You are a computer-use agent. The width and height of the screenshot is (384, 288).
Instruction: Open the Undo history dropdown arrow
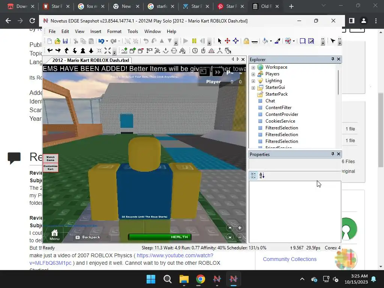coord(107,41)
